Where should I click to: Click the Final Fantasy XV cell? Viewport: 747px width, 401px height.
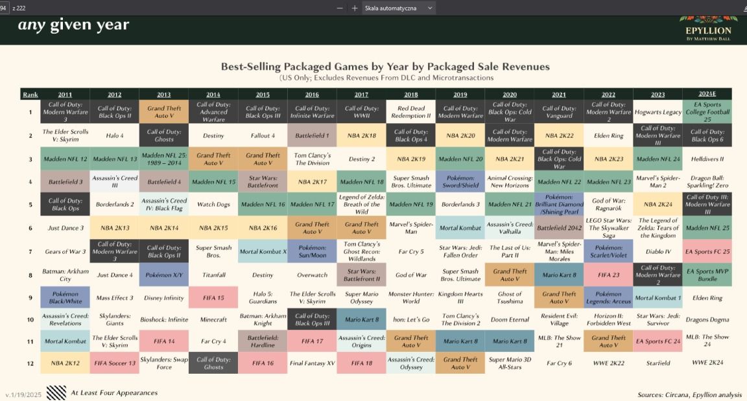point(312,363)
